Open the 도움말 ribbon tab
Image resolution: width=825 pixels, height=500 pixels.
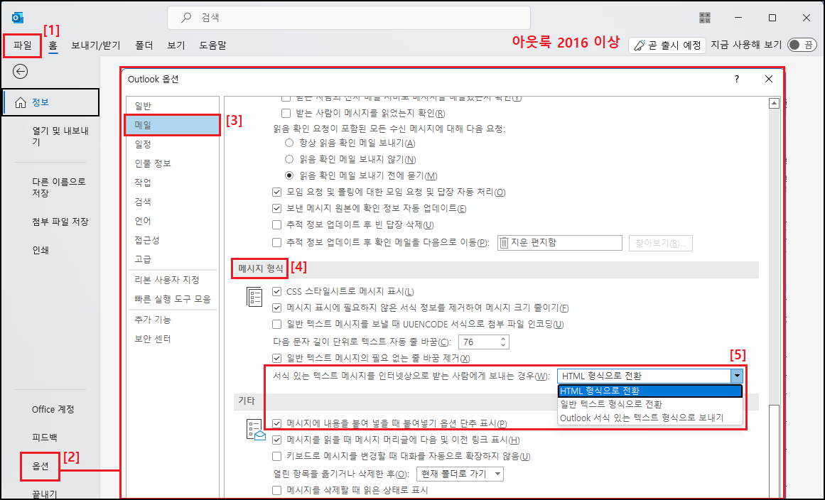(212, 45)
